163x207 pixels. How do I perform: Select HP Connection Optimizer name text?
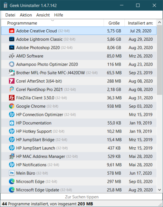40,115
